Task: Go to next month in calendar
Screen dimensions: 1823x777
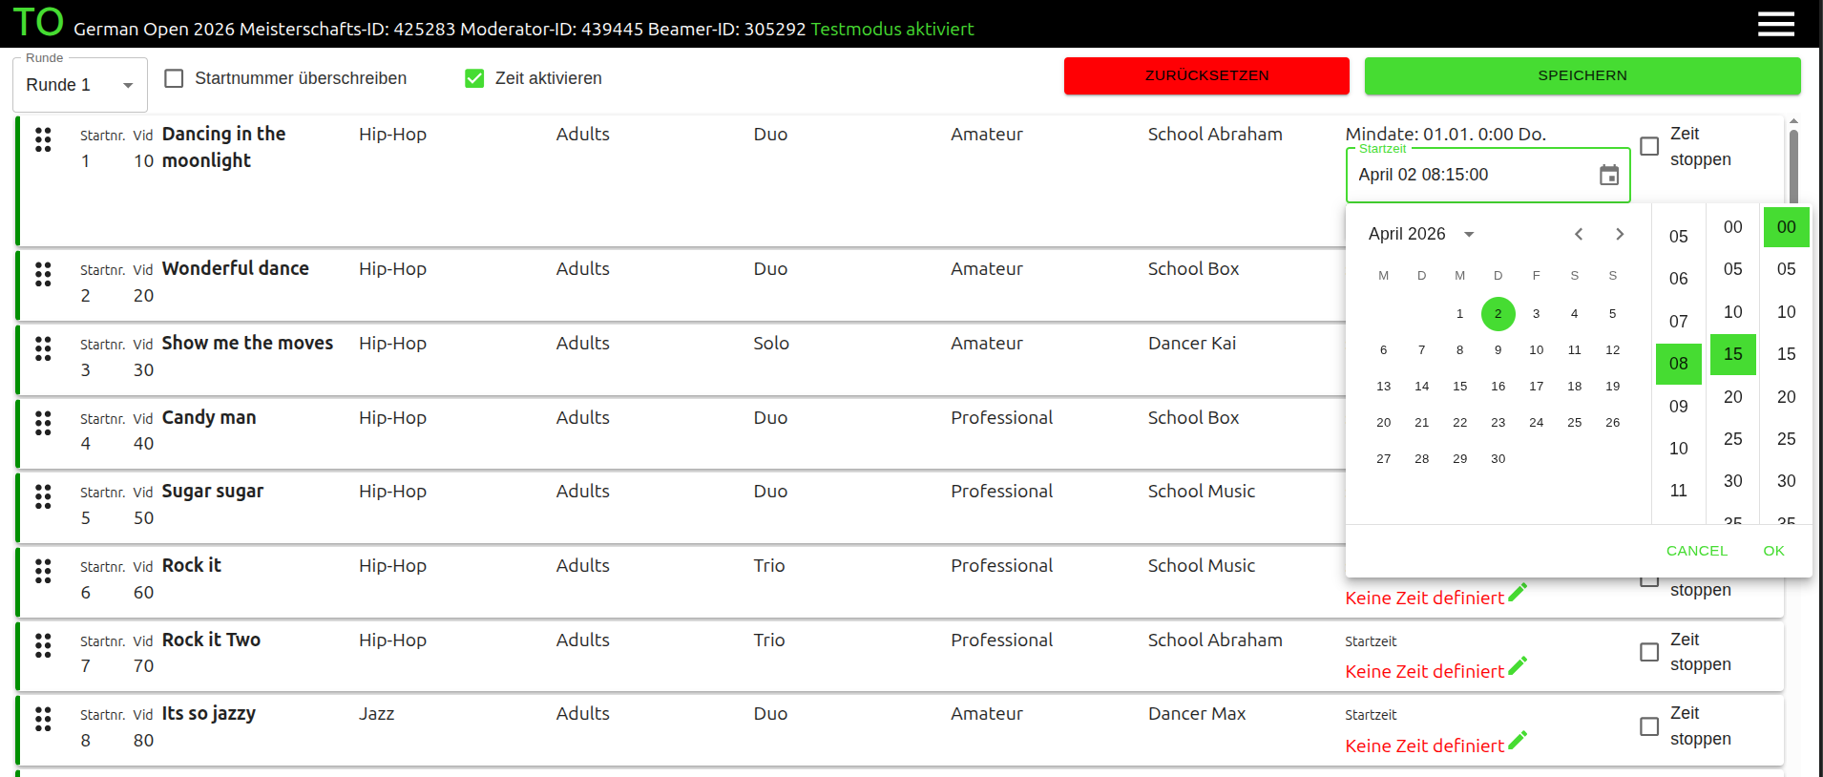Action: [x=1620, y=234]
